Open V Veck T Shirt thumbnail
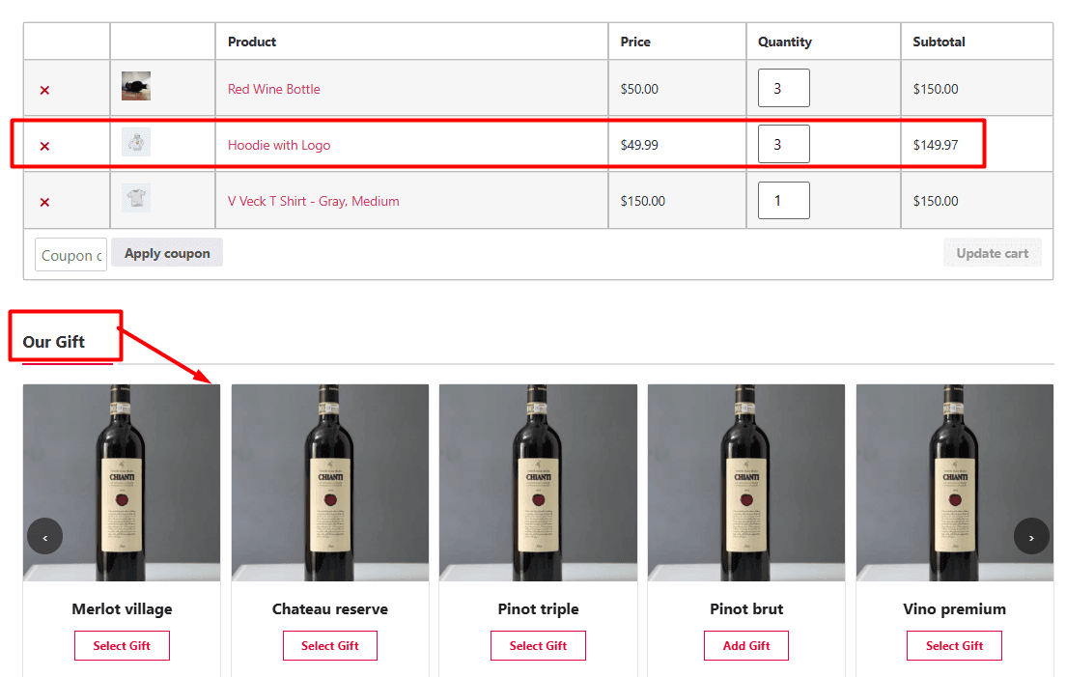The image size is (1066, 677). (x=136, y=199)
